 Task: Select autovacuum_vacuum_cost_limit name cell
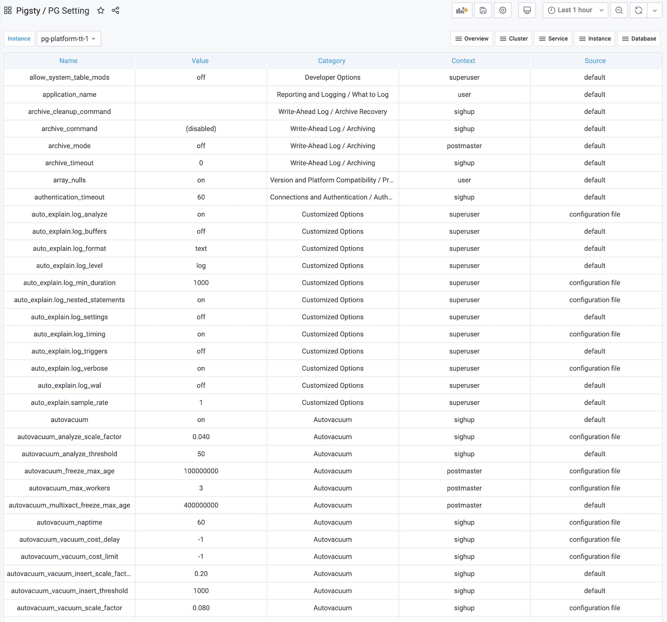69,556
